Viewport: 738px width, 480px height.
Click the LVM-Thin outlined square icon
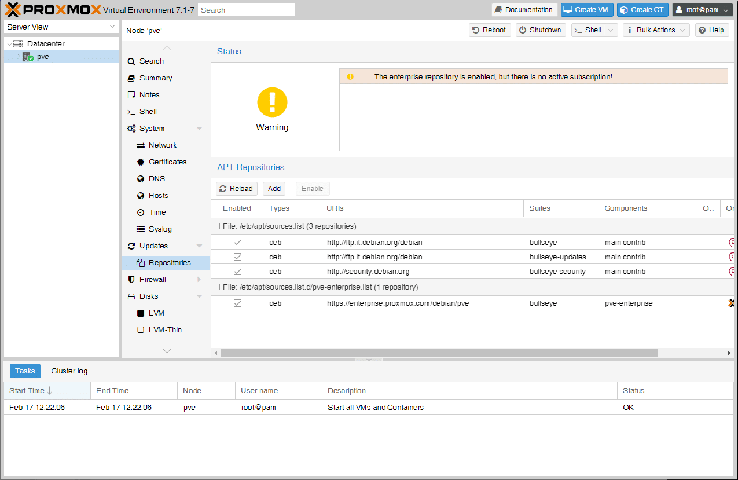click(141, 330)
